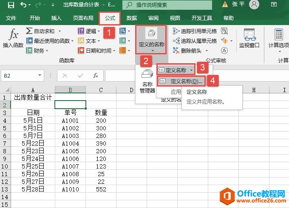
Task: Select column H header
Action: click(254, 90)
